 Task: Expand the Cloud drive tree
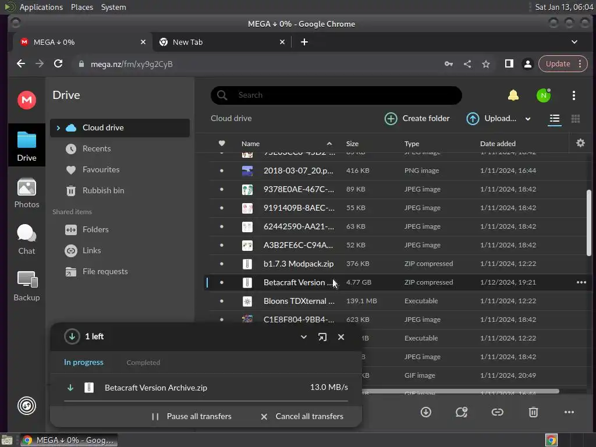tap(58, 128)
